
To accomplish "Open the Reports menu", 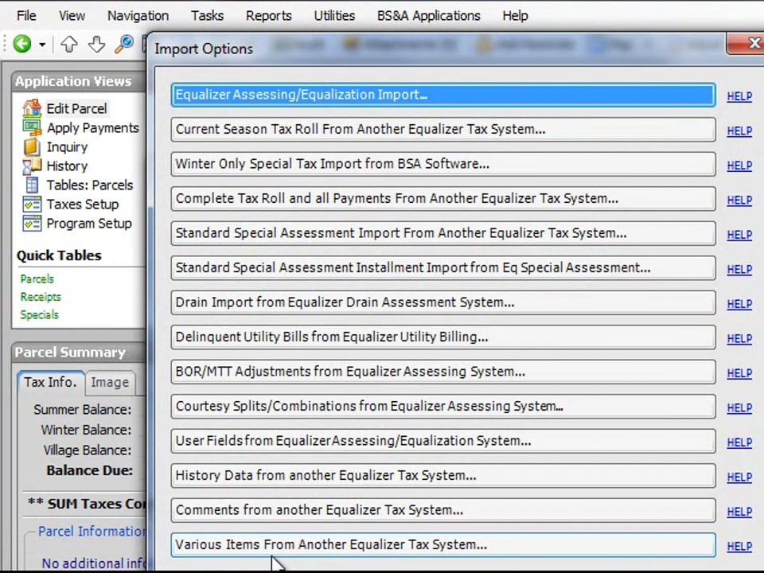I will 268,16.
